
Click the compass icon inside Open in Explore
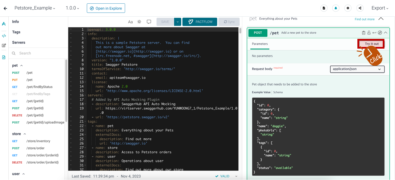point(92,8)
